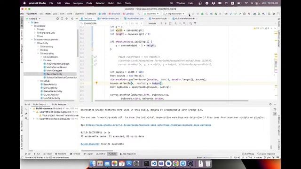Viewport: 301px width, 169px height.
Task: Expand the compileDebugJava build task
Action: point(34,119)
